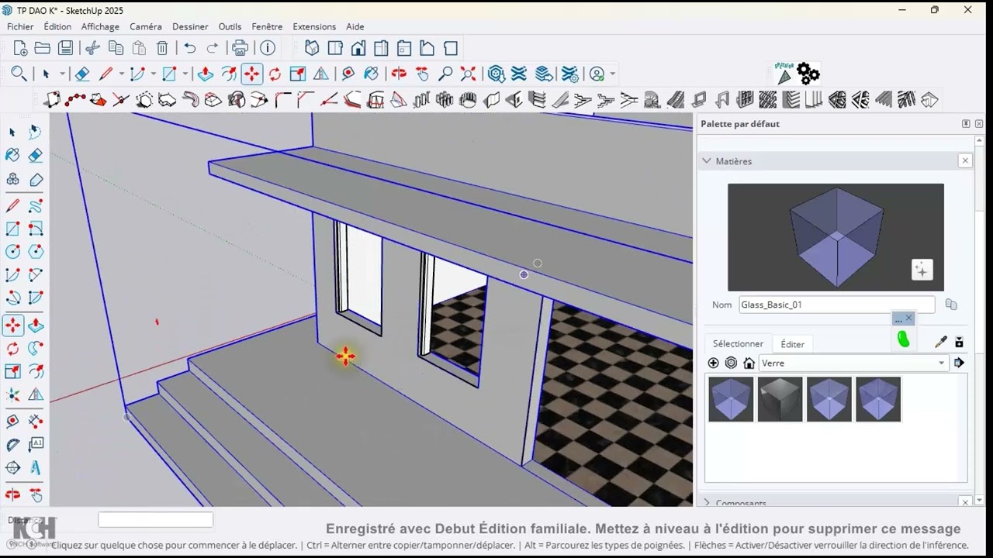Open Model Info with the info icon

268,48
